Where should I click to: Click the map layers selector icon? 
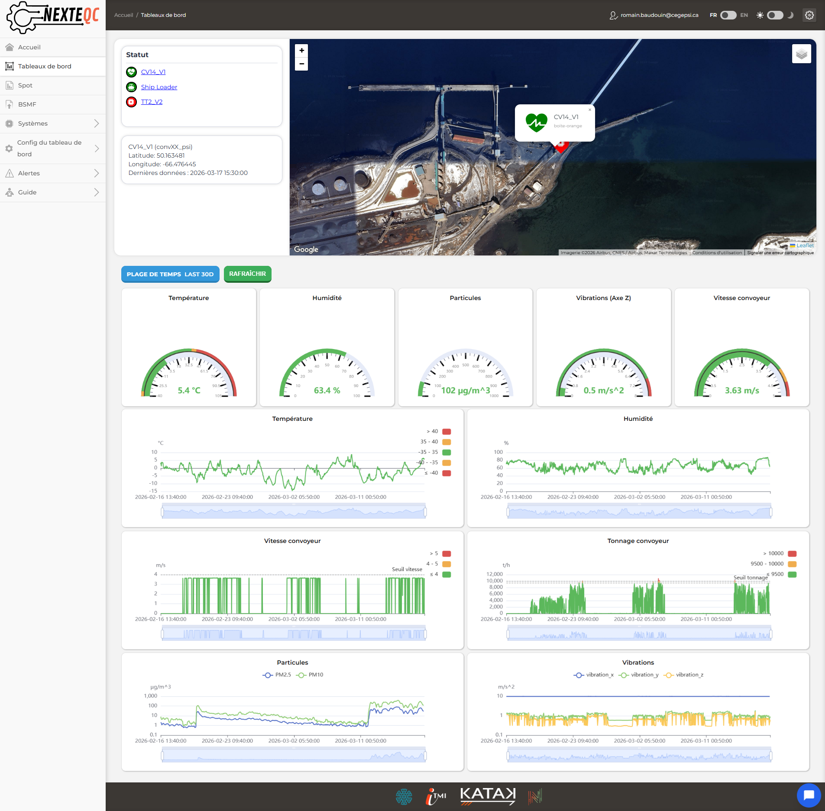click(x=802, y=54)
